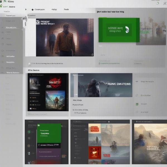Click the small round icon in the hero image's lower corner
Viewport: 167px width, 167px height.
92,55
